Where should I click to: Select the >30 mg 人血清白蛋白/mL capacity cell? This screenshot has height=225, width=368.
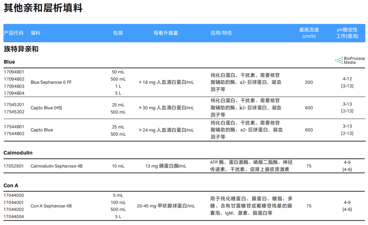tap(166, 108)
